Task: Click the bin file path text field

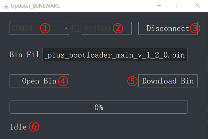Action: coord(115,55)
